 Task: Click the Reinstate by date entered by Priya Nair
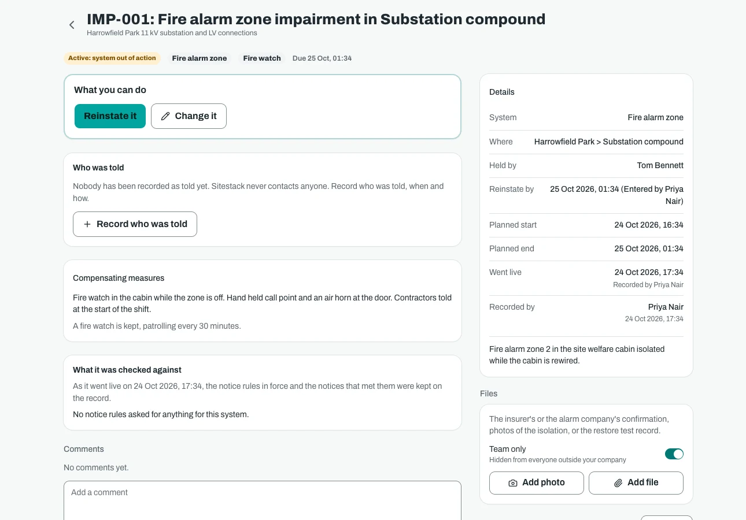pyautogui.click(x=616, y=195)
